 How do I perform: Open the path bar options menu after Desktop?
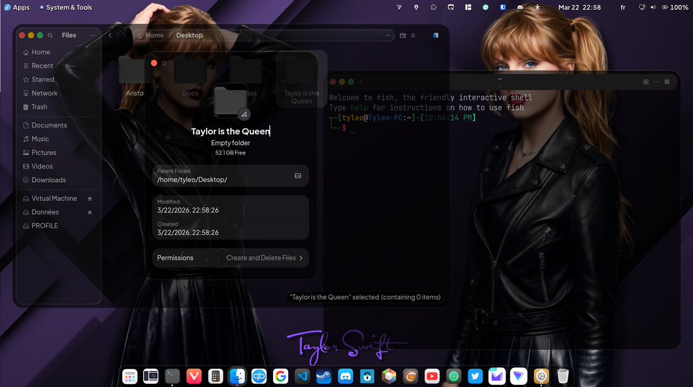coord(388,35)
